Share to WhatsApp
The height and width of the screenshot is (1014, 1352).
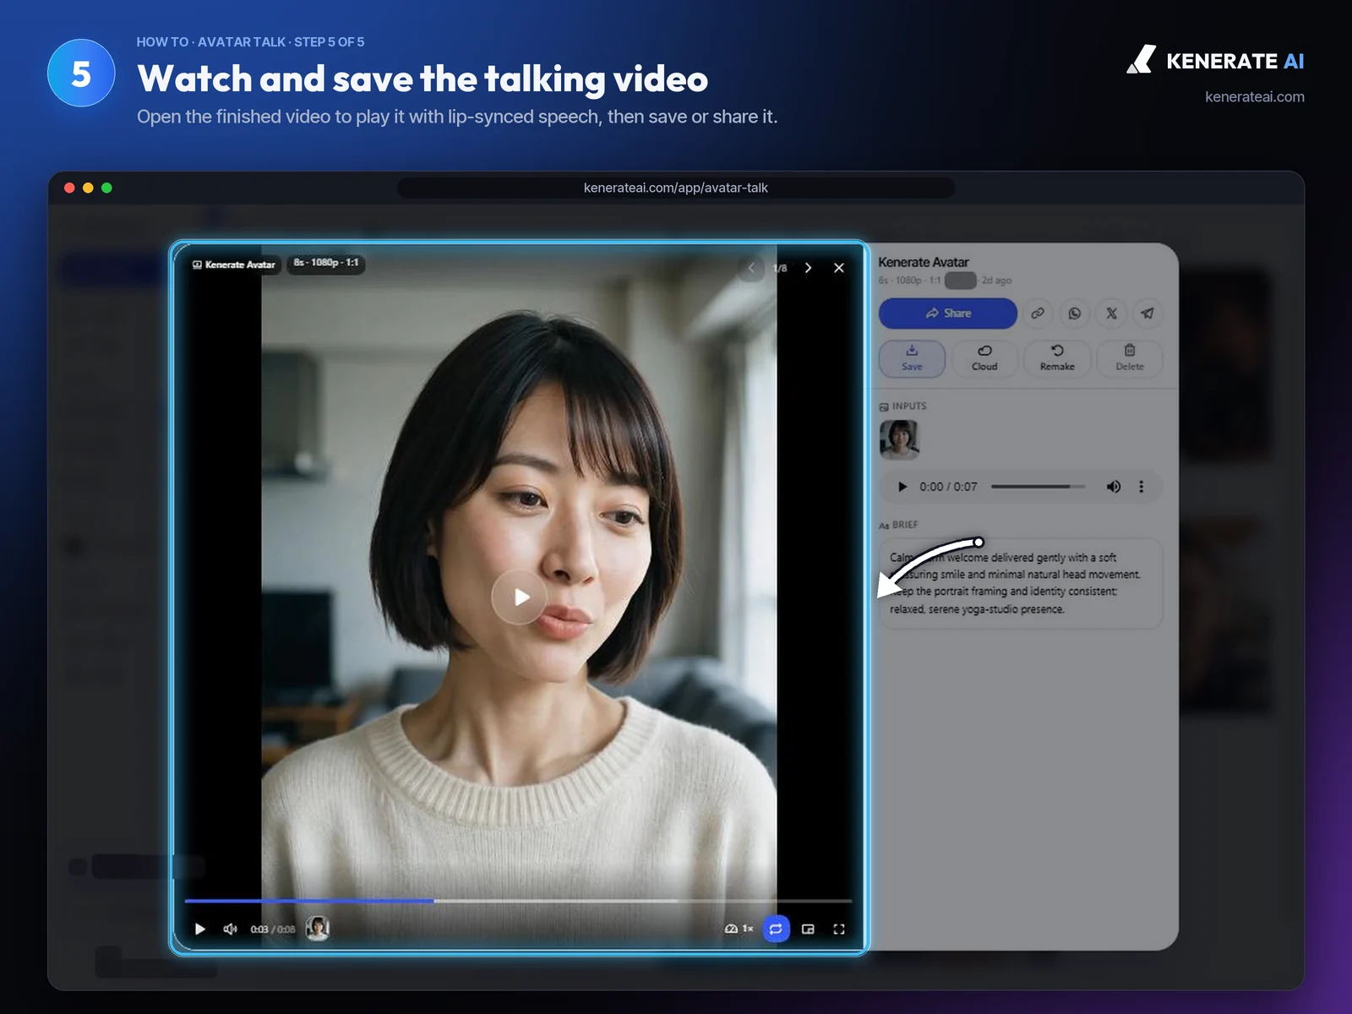(1075, 313)
